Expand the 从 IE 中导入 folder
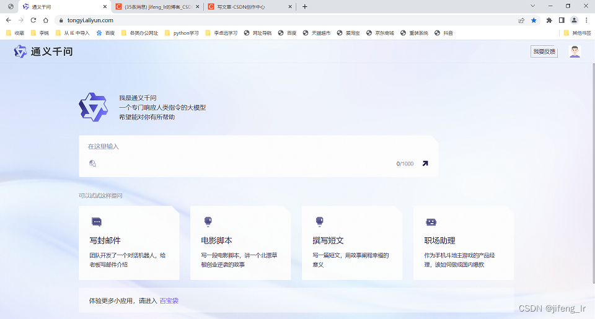 coord(73,33)
